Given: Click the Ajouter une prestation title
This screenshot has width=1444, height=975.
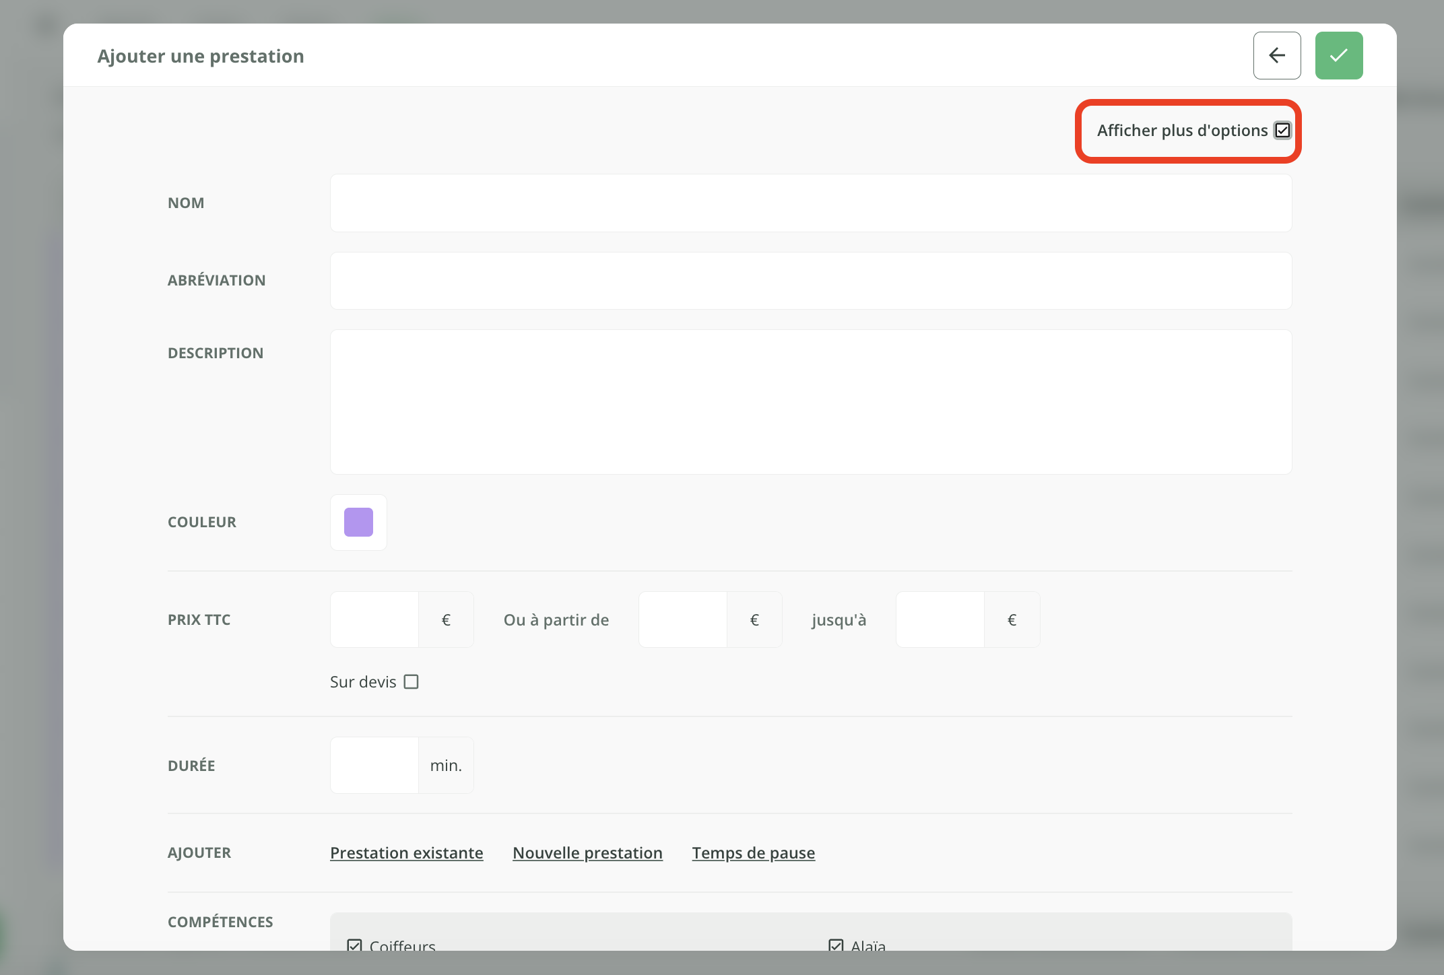Looking at the screenshot, I should tap(201, 56).
